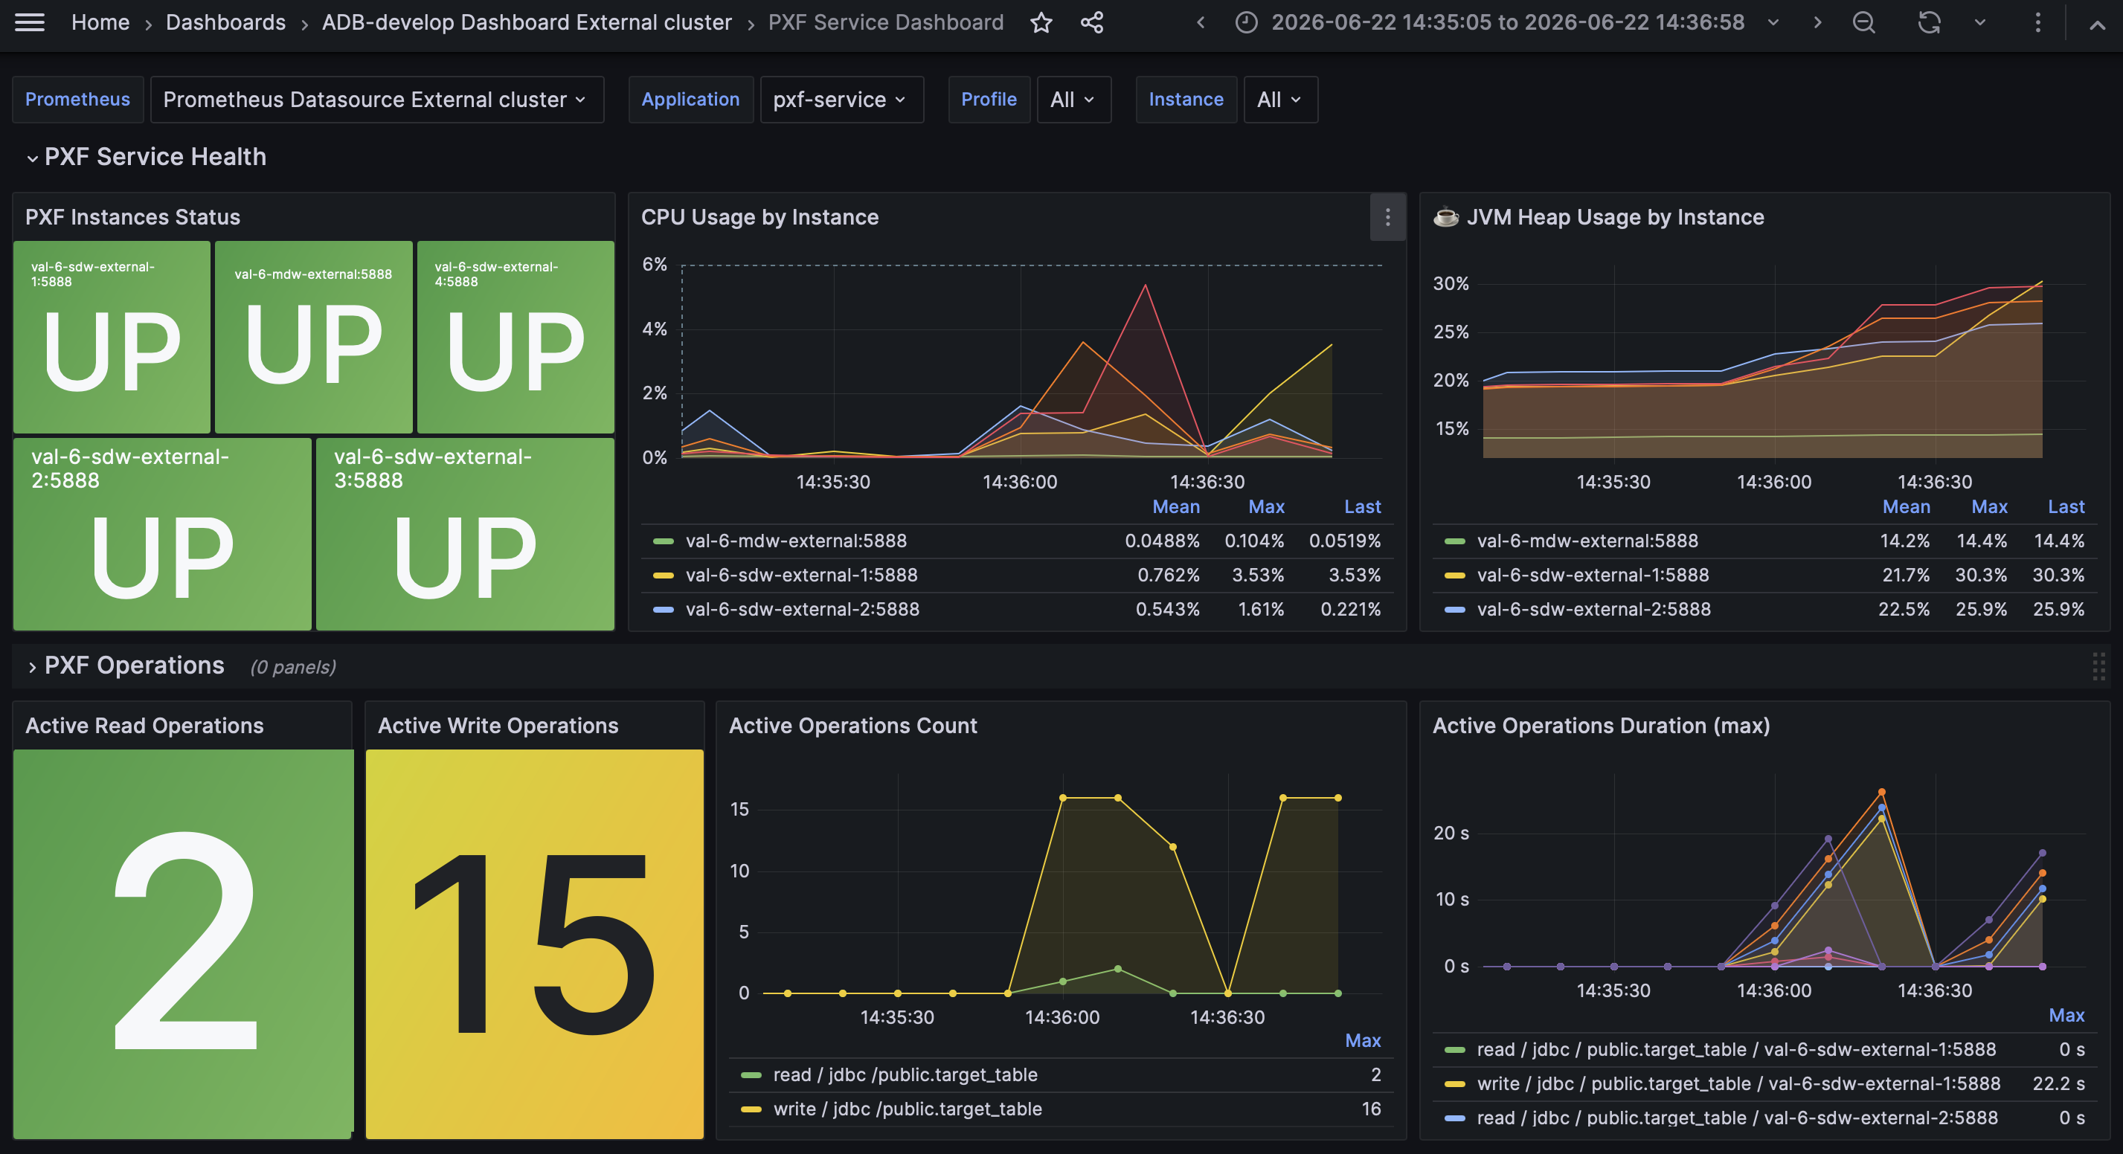Viewport: 2123px width, 1154px height.
Task: Share the dashboard via share icon
Action: 1092,22
